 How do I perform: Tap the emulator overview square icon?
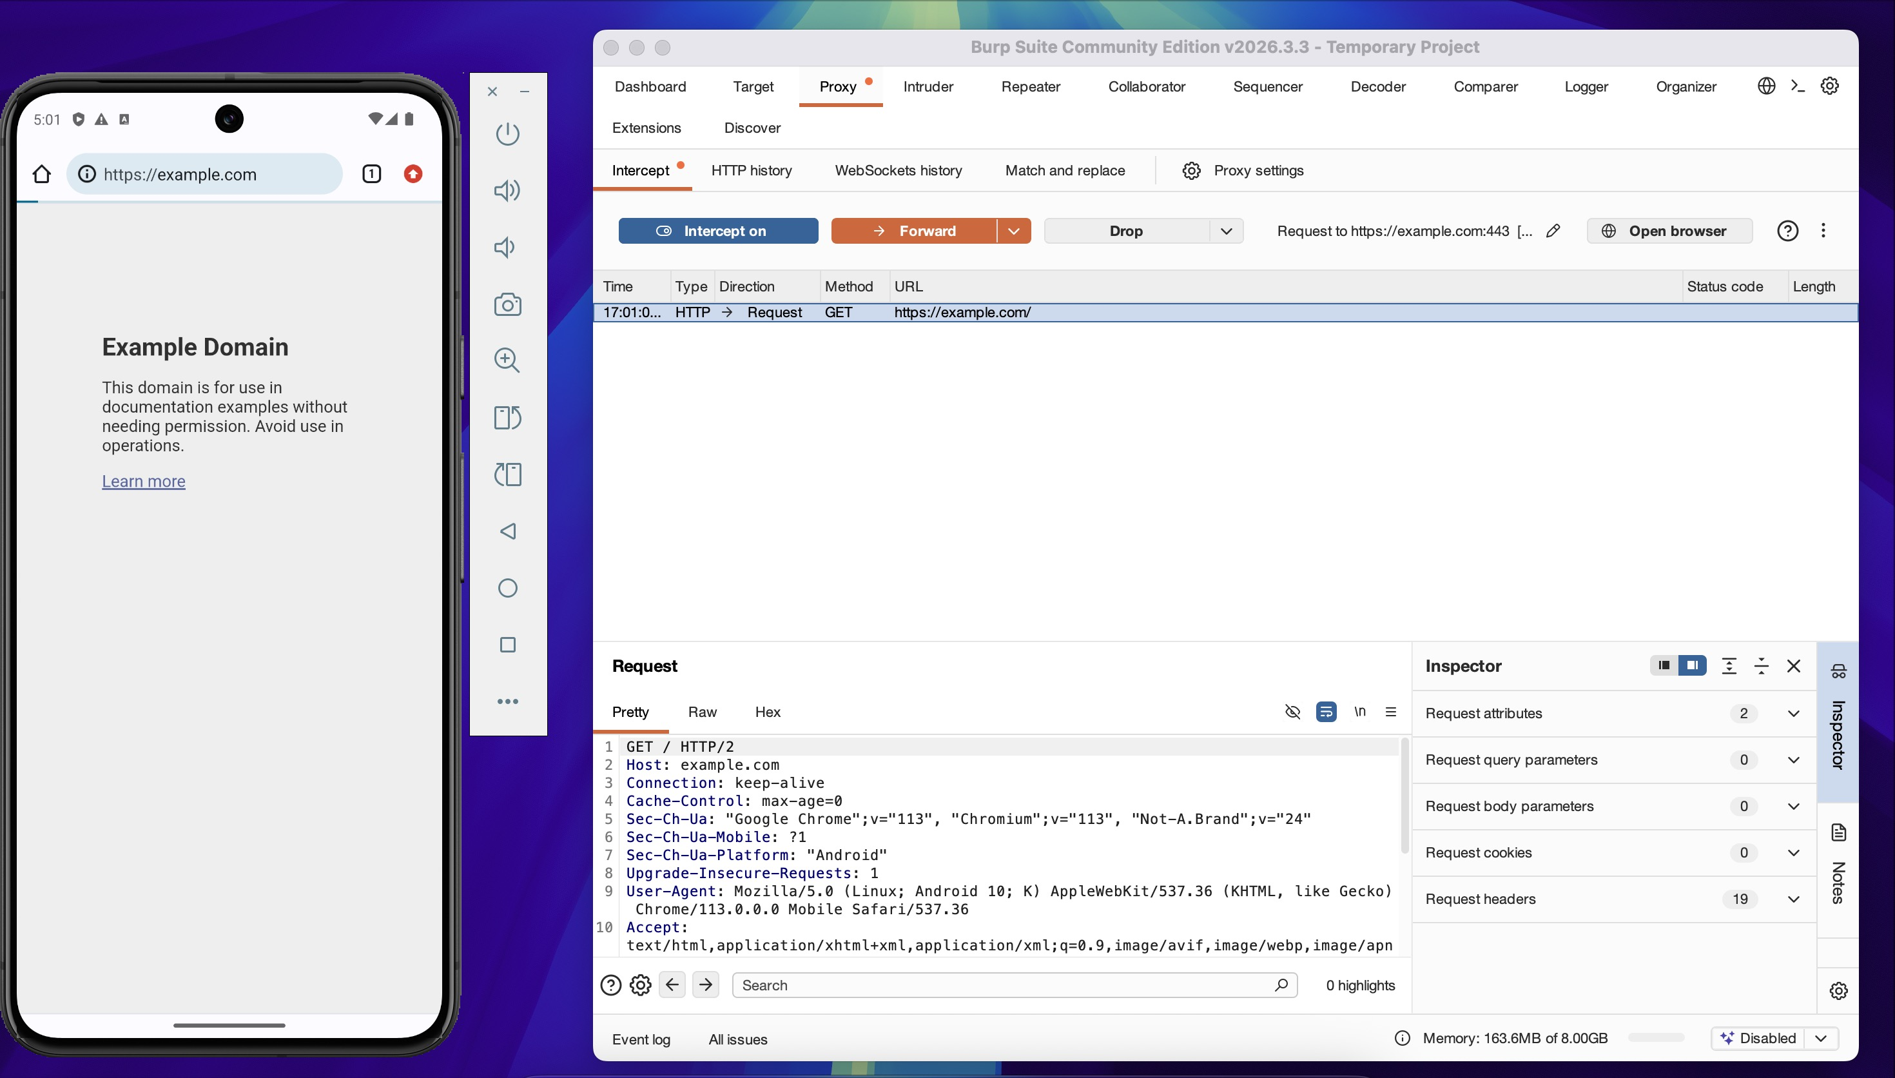pos(508,645)
